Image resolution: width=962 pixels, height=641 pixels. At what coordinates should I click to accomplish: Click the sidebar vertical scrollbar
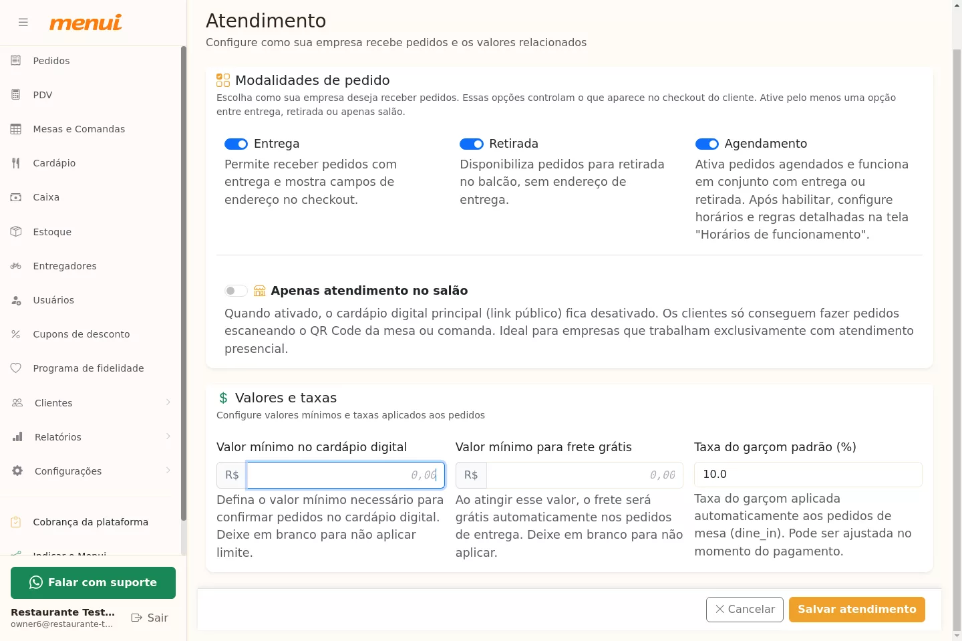[x=184, y=283]
